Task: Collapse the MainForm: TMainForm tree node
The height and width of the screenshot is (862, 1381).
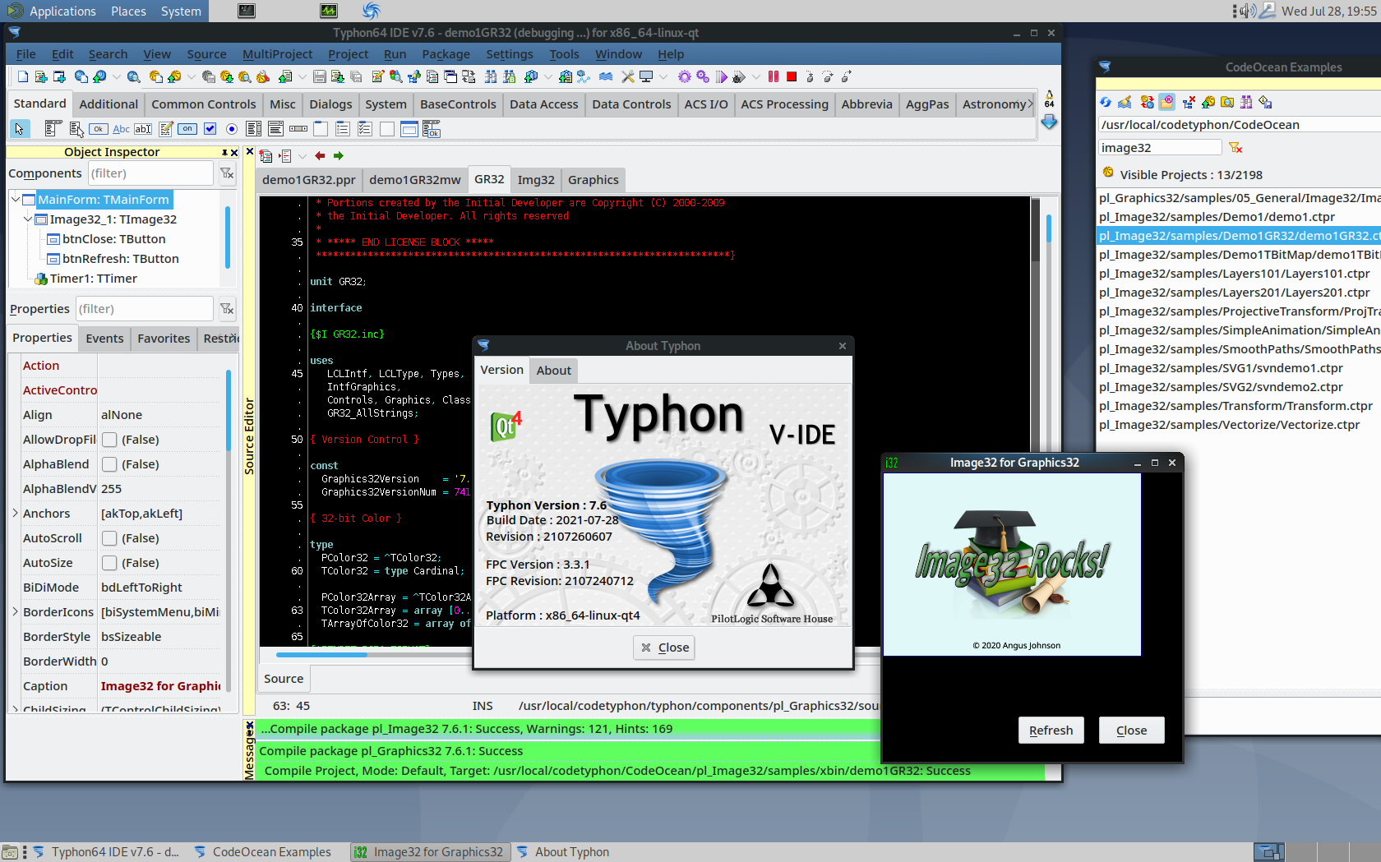Action: (x=16, y=200)
